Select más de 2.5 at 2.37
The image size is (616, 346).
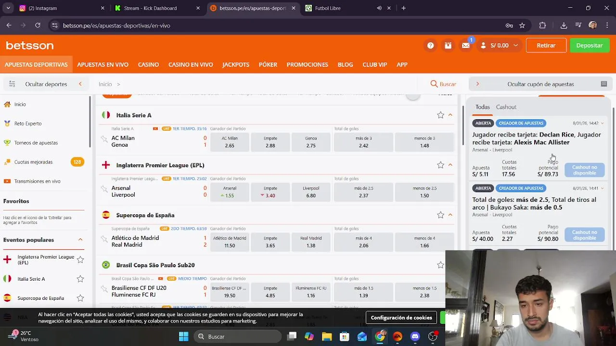pyautogui.click(x=364, y=192)
